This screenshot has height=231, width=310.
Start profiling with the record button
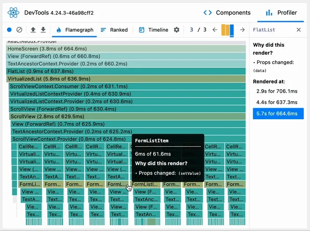click(x=9, y=30)
